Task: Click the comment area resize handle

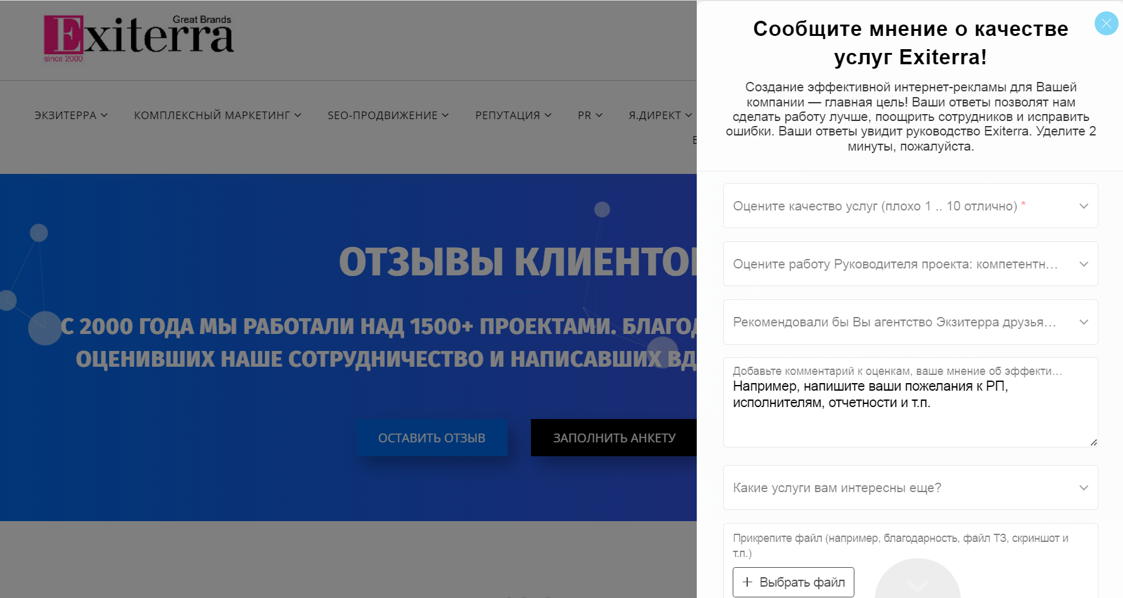Action: [1093, 442]
